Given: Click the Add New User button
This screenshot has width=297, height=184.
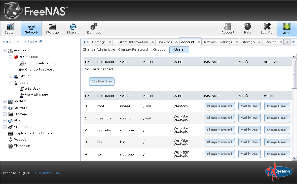Looking at the screenshot, I should click(102, 82).
